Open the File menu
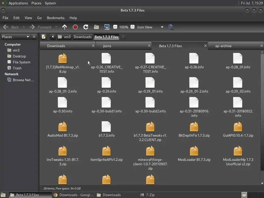This screenshot has height=198, width=264. [5, 18]
